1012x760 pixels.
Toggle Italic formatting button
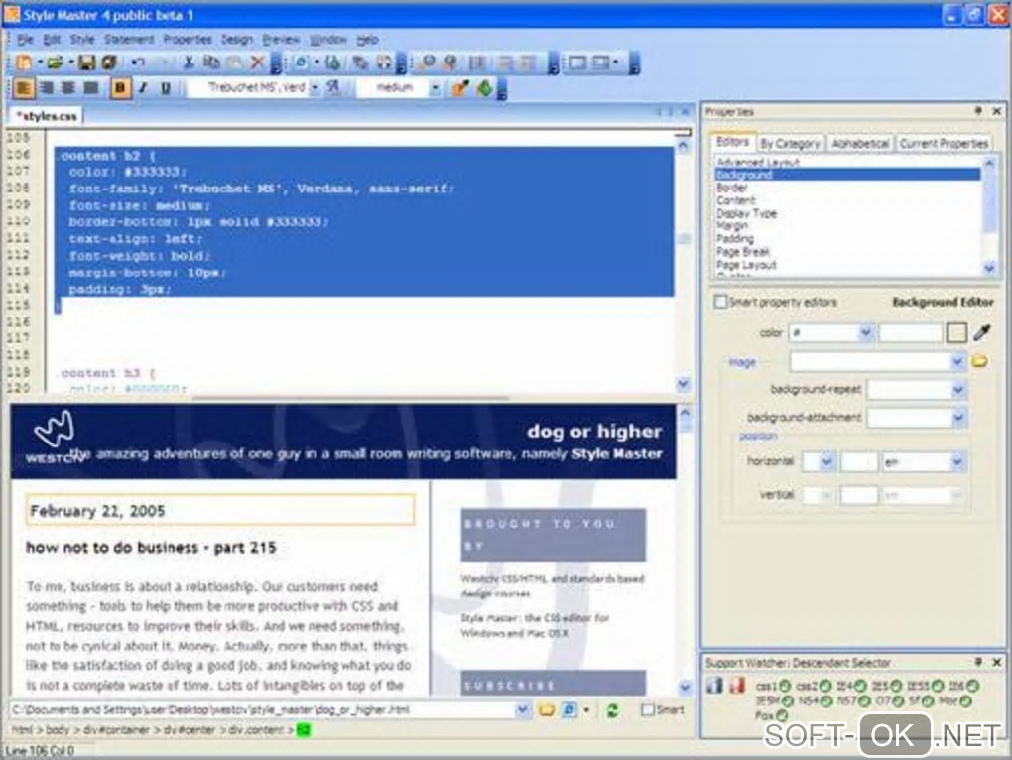pos(143,87)
